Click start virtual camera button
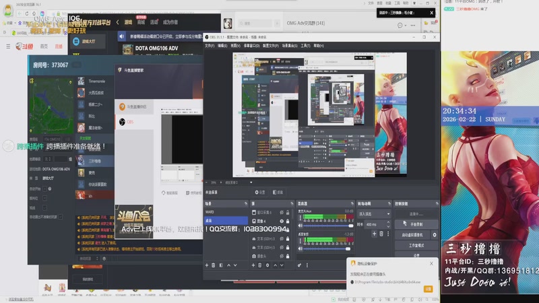Viewport: 539px width, 303px height. click(x=412, y=235)
